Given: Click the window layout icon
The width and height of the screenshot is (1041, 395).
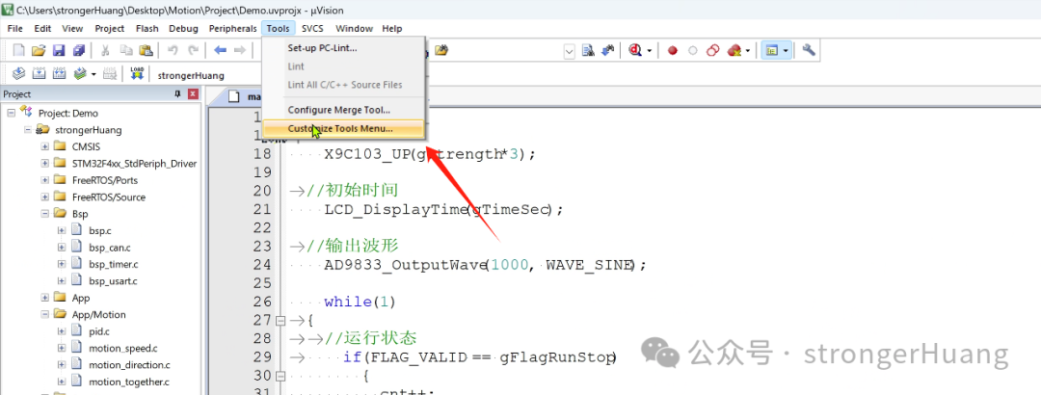Looking at the screenshot, I should click(771, 50).
